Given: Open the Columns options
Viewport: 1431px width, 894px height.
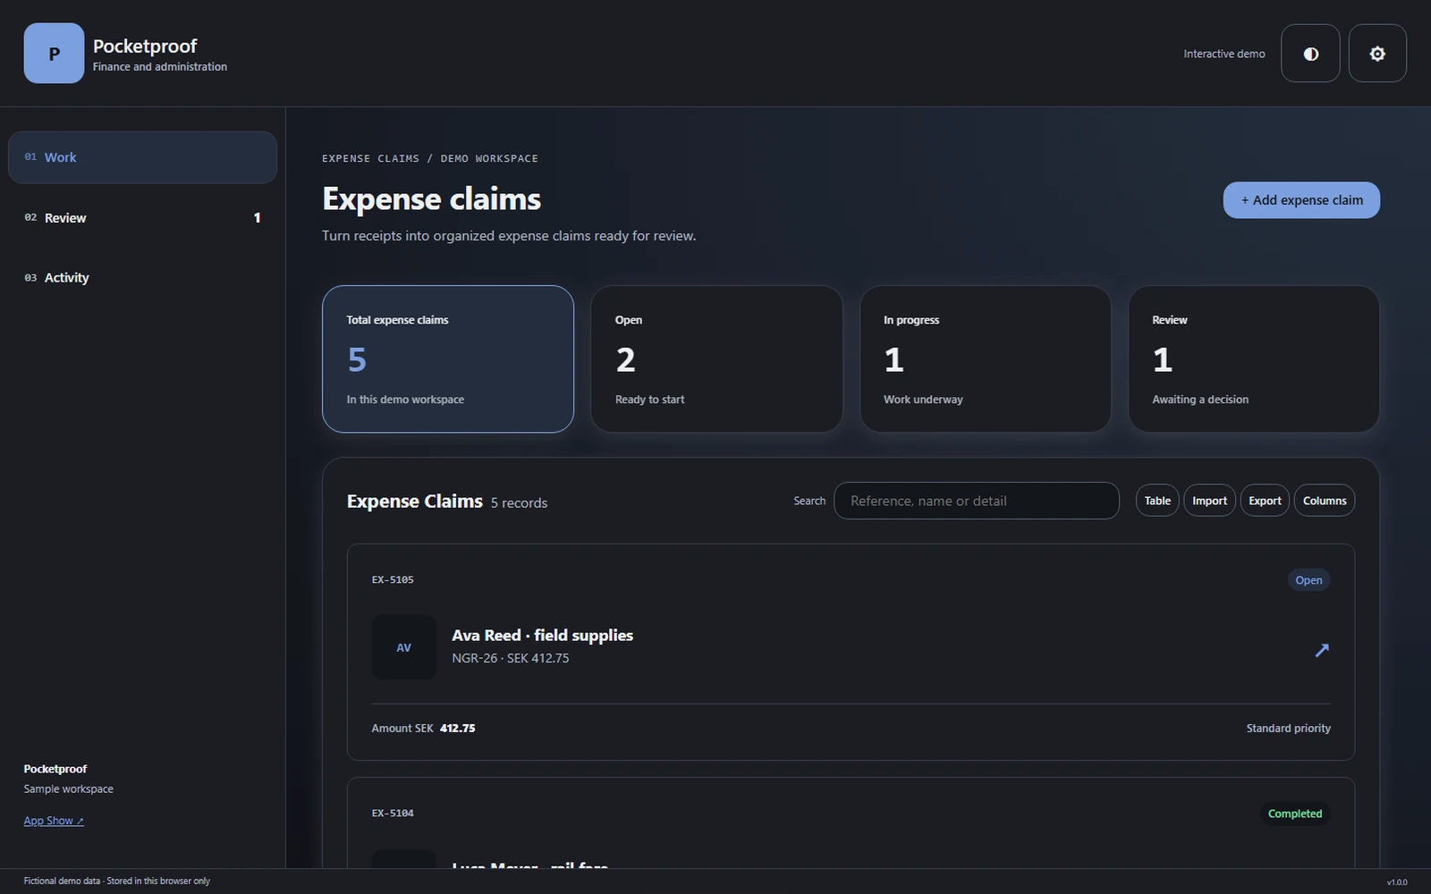Looking at the screenshot, I should point(1325,501).
